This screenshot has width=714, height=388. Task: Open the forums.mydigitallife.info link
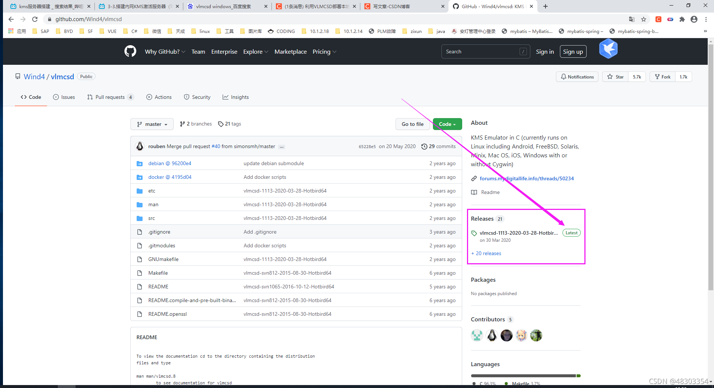[x=527, y=178]
